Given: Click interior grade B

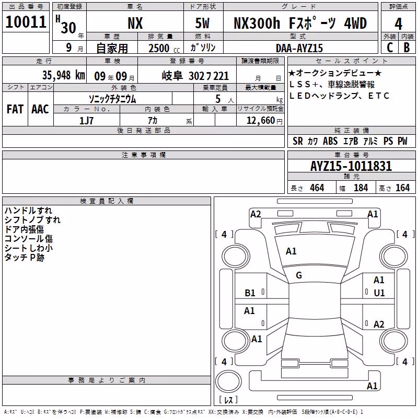Looking at the screenshot, I should [x=407, y=48].
